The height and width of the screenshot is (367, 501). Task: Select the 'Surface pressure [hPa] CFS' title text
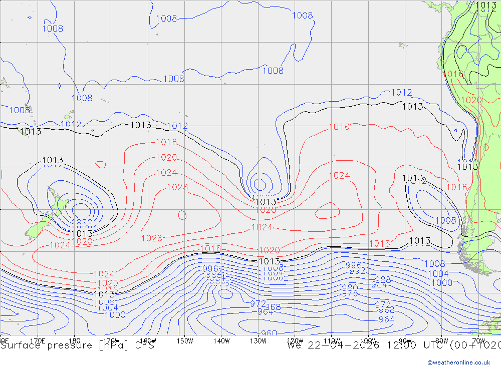[x=77, y=345]
